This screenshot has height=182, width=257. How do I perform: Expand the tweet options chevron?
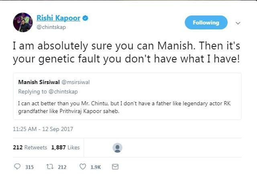(238, 23)
